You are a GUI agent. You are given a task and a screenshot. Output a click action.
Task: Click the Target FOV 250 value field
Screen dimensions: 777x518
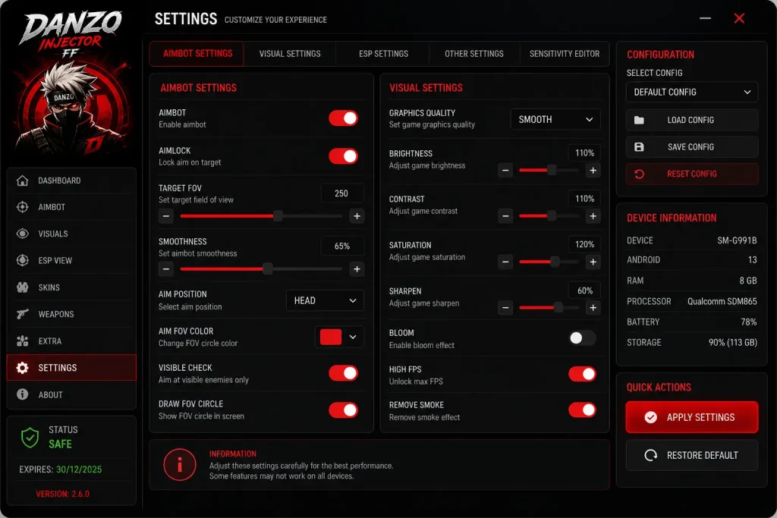pos(342,193)
